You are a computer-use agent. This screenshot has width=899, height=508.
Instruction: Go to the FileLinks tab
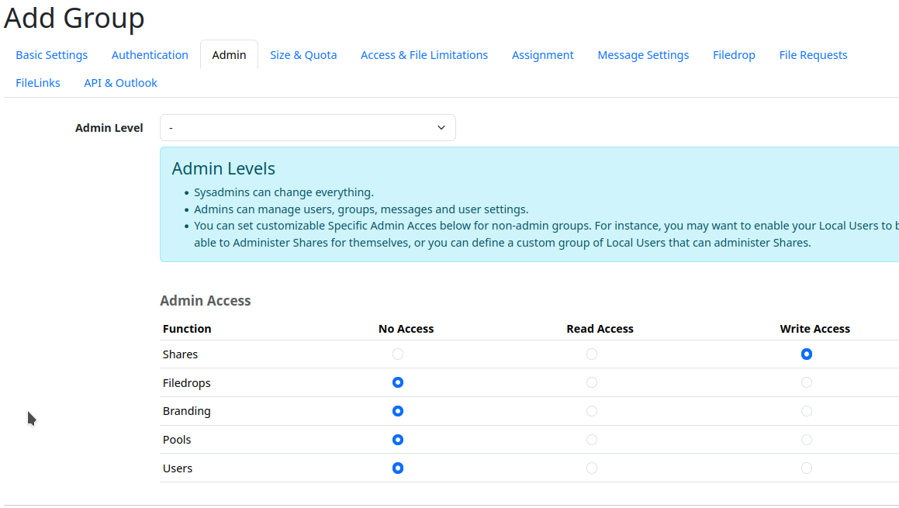(x=38, y=83)
